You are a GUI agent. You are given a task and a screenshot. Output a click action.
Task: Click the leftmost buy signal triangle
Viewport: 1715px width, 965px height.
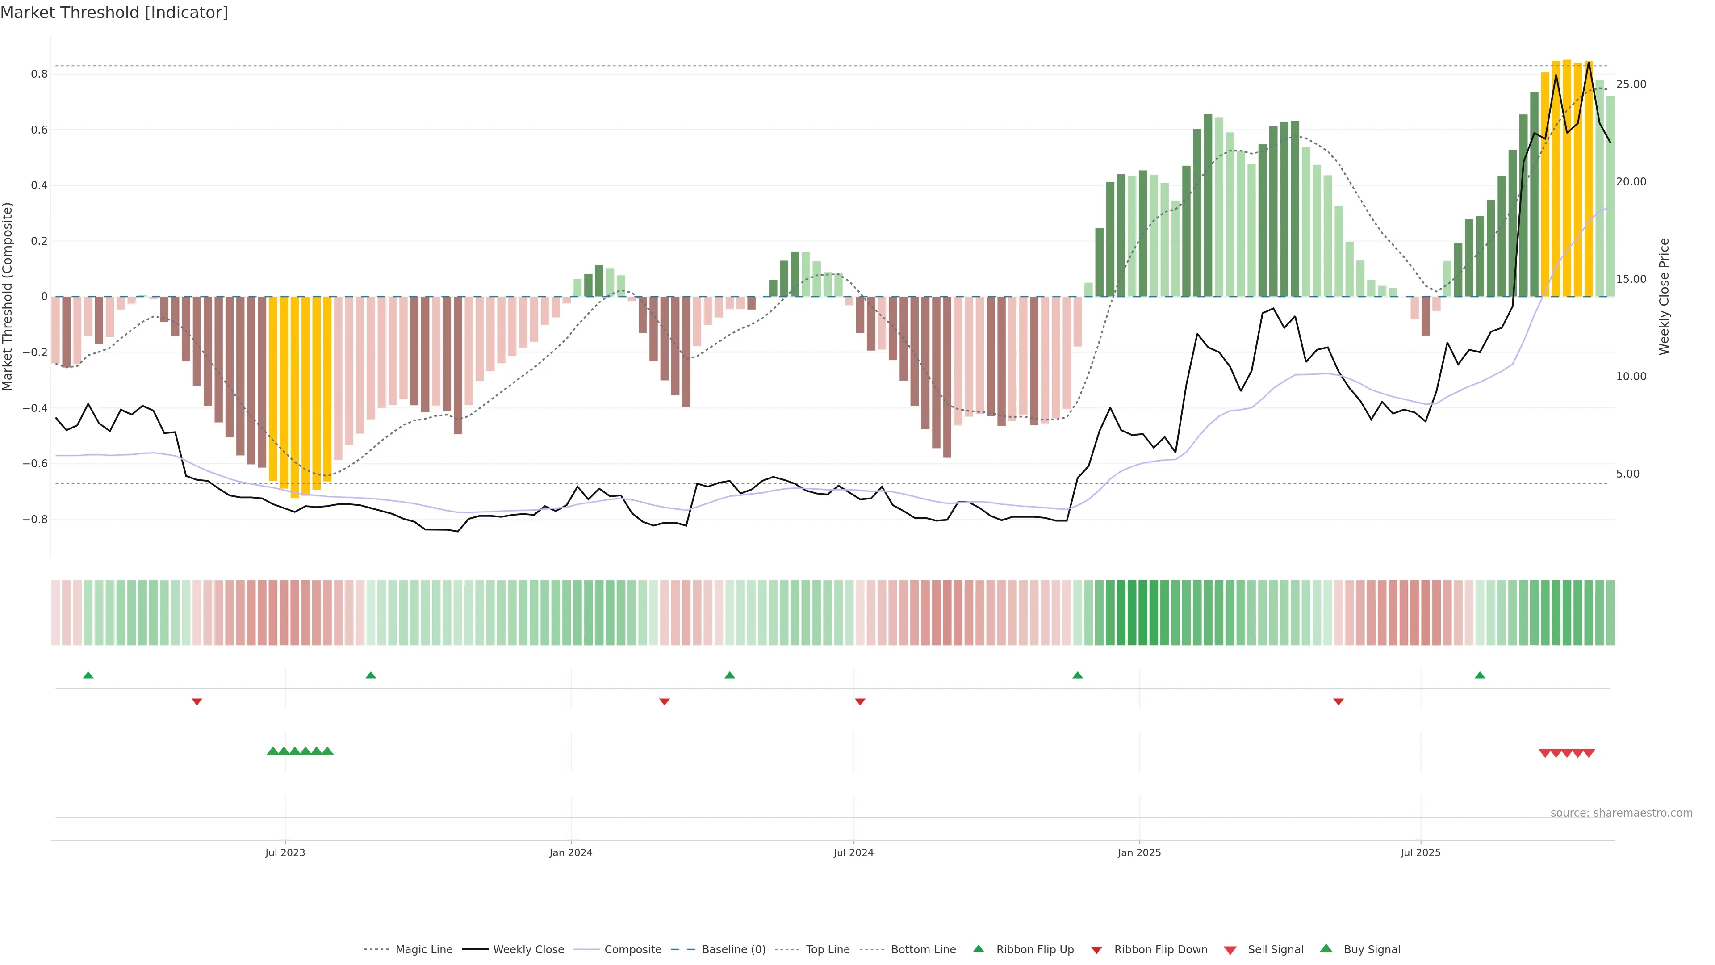272,751
